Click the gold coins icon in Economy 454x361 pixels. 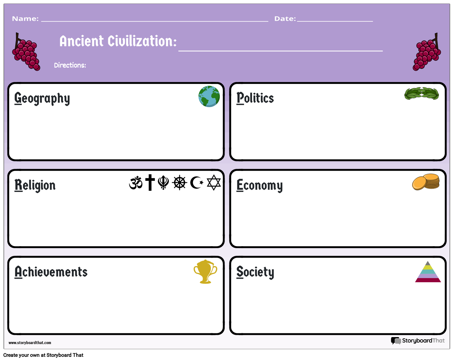click(x=426, y=182)
